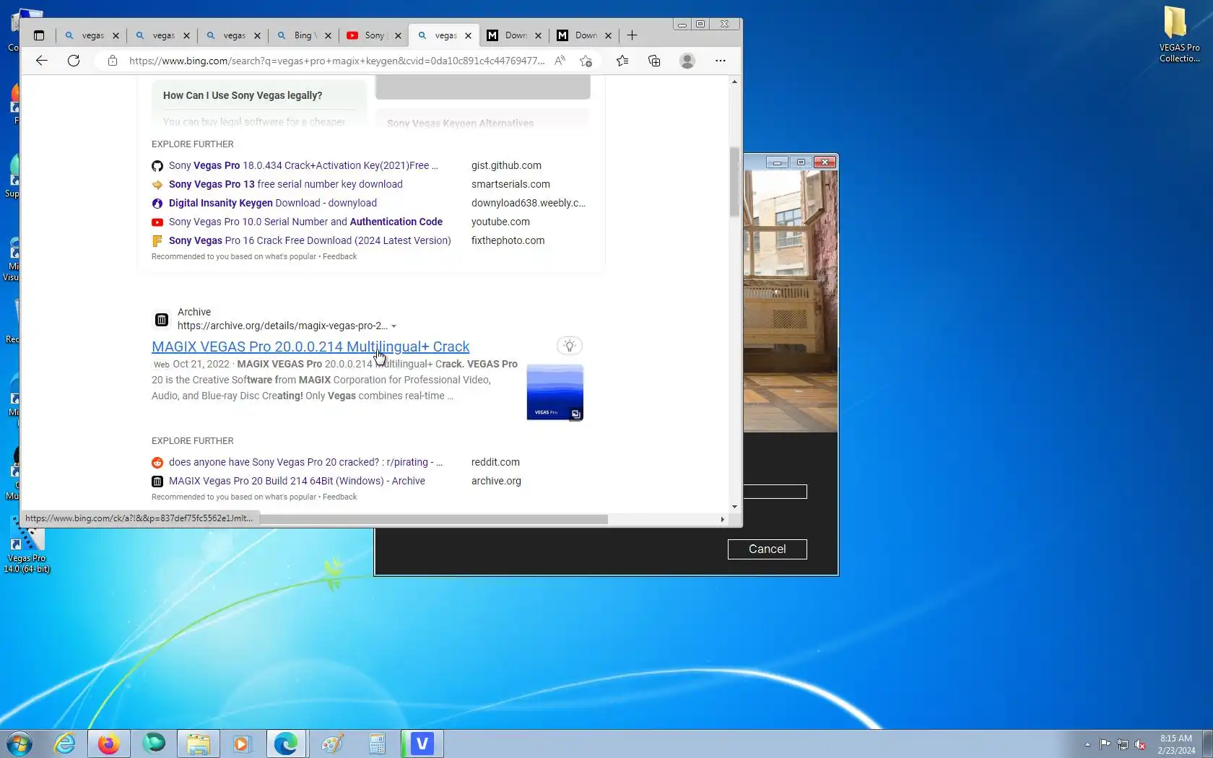This screenshot has width=1213, height=758.
Task: Launch Internet Explorer from the taskbar
Action: pos(65,744)
